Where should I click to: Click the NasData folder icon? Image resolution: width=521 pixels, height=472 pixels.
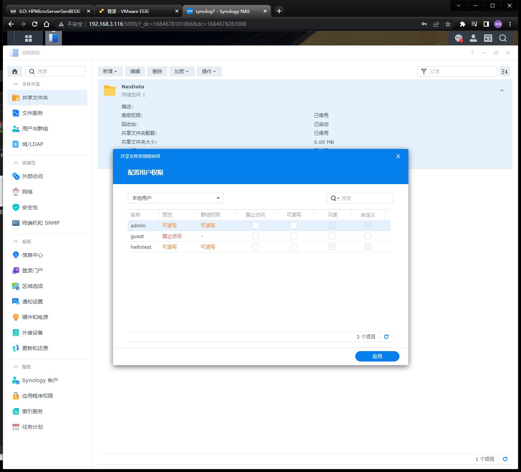(x=110, y=91)
